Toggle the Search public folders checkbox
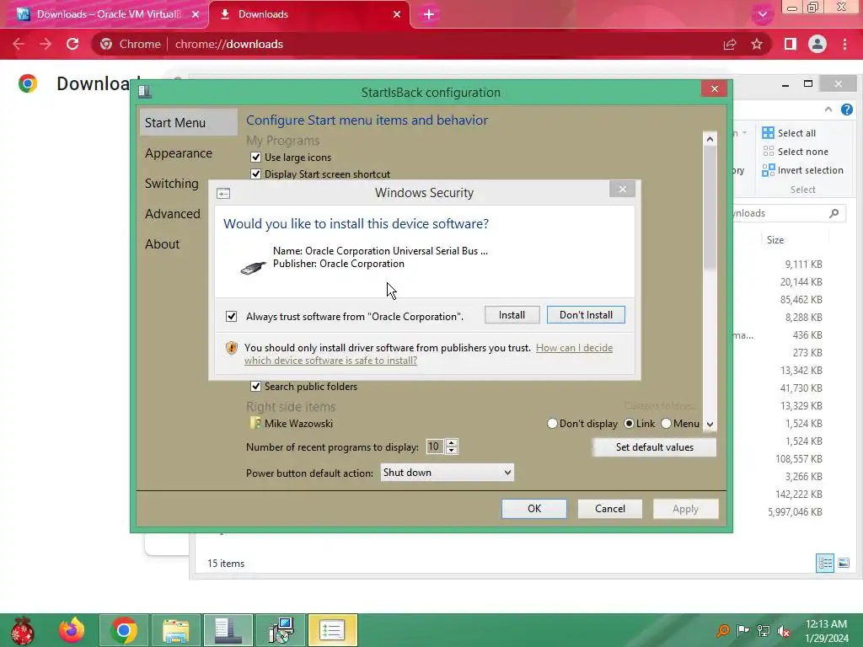 [x=255, y=386]
